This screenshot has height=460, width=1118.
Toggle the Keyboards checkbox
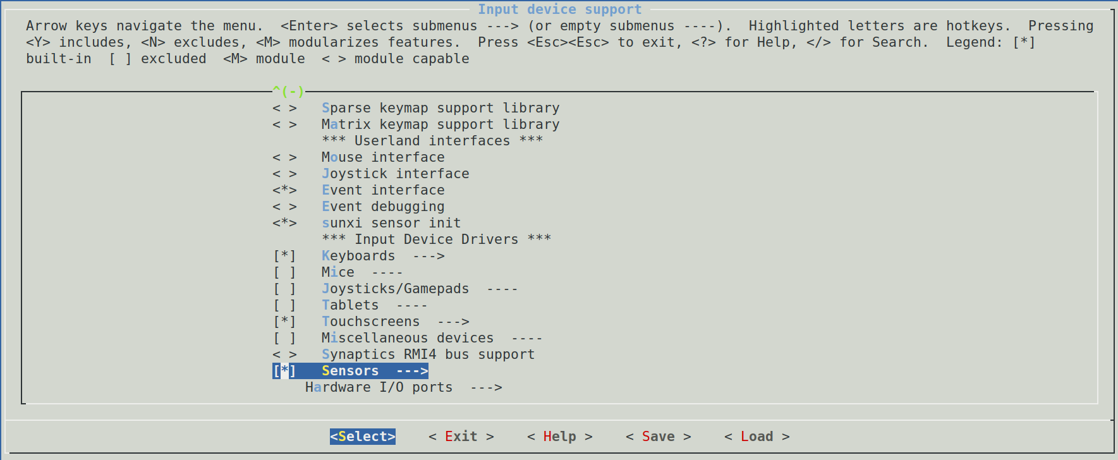point(284,256)
